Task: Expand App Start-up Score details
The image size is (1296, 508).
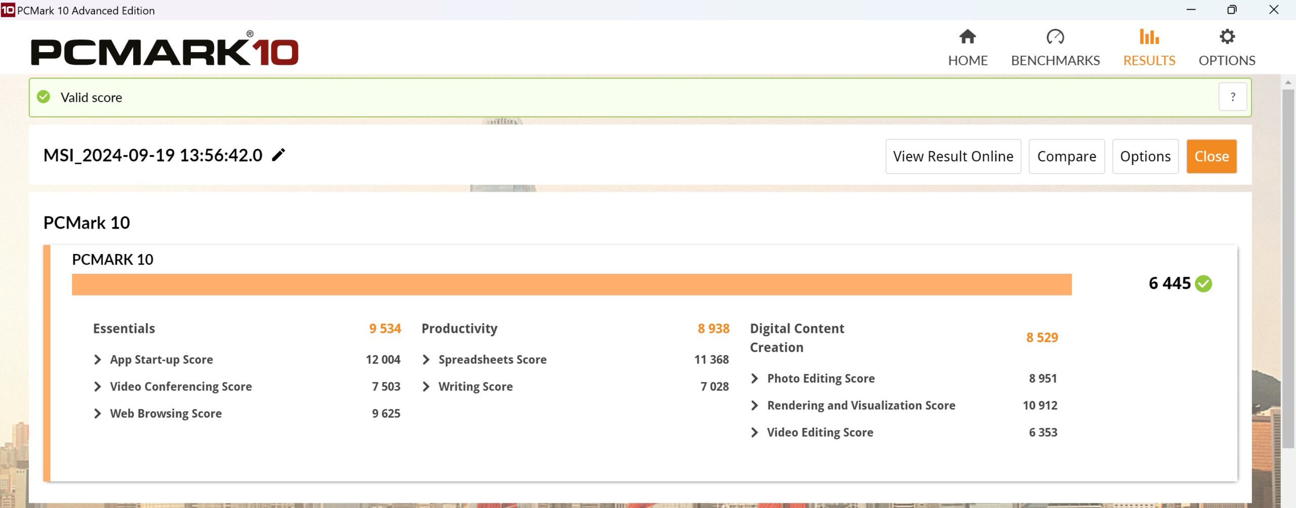Action: (98, 360)
